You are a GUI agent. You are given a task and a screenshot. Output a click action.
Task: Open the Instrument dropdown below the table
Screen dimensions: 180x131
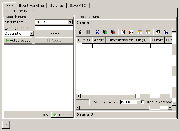tap(138, 102)
